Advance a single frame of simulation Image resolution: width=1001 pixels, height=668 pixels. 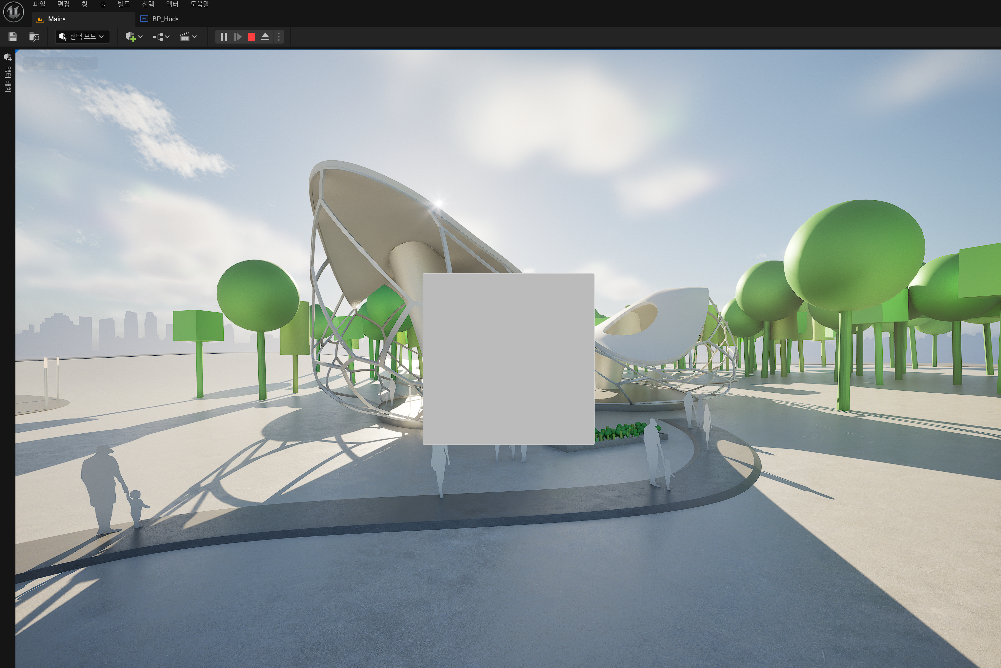[238, 37]
